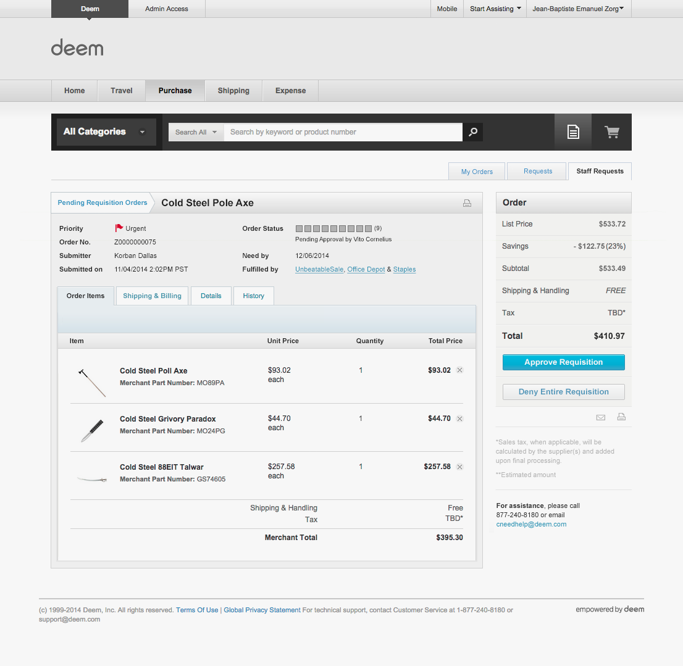
Task: Remove Cold Steel Grivory Paradox item
Action: point(459,418)
